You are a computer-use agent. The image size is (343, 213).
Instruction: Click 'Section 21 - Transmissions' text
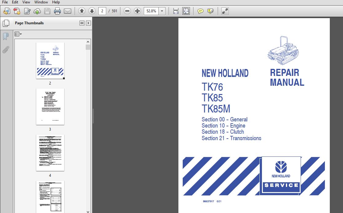pyautogui.click(x=232, y=138)
